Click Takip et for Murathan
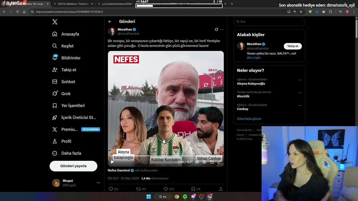 293,46
